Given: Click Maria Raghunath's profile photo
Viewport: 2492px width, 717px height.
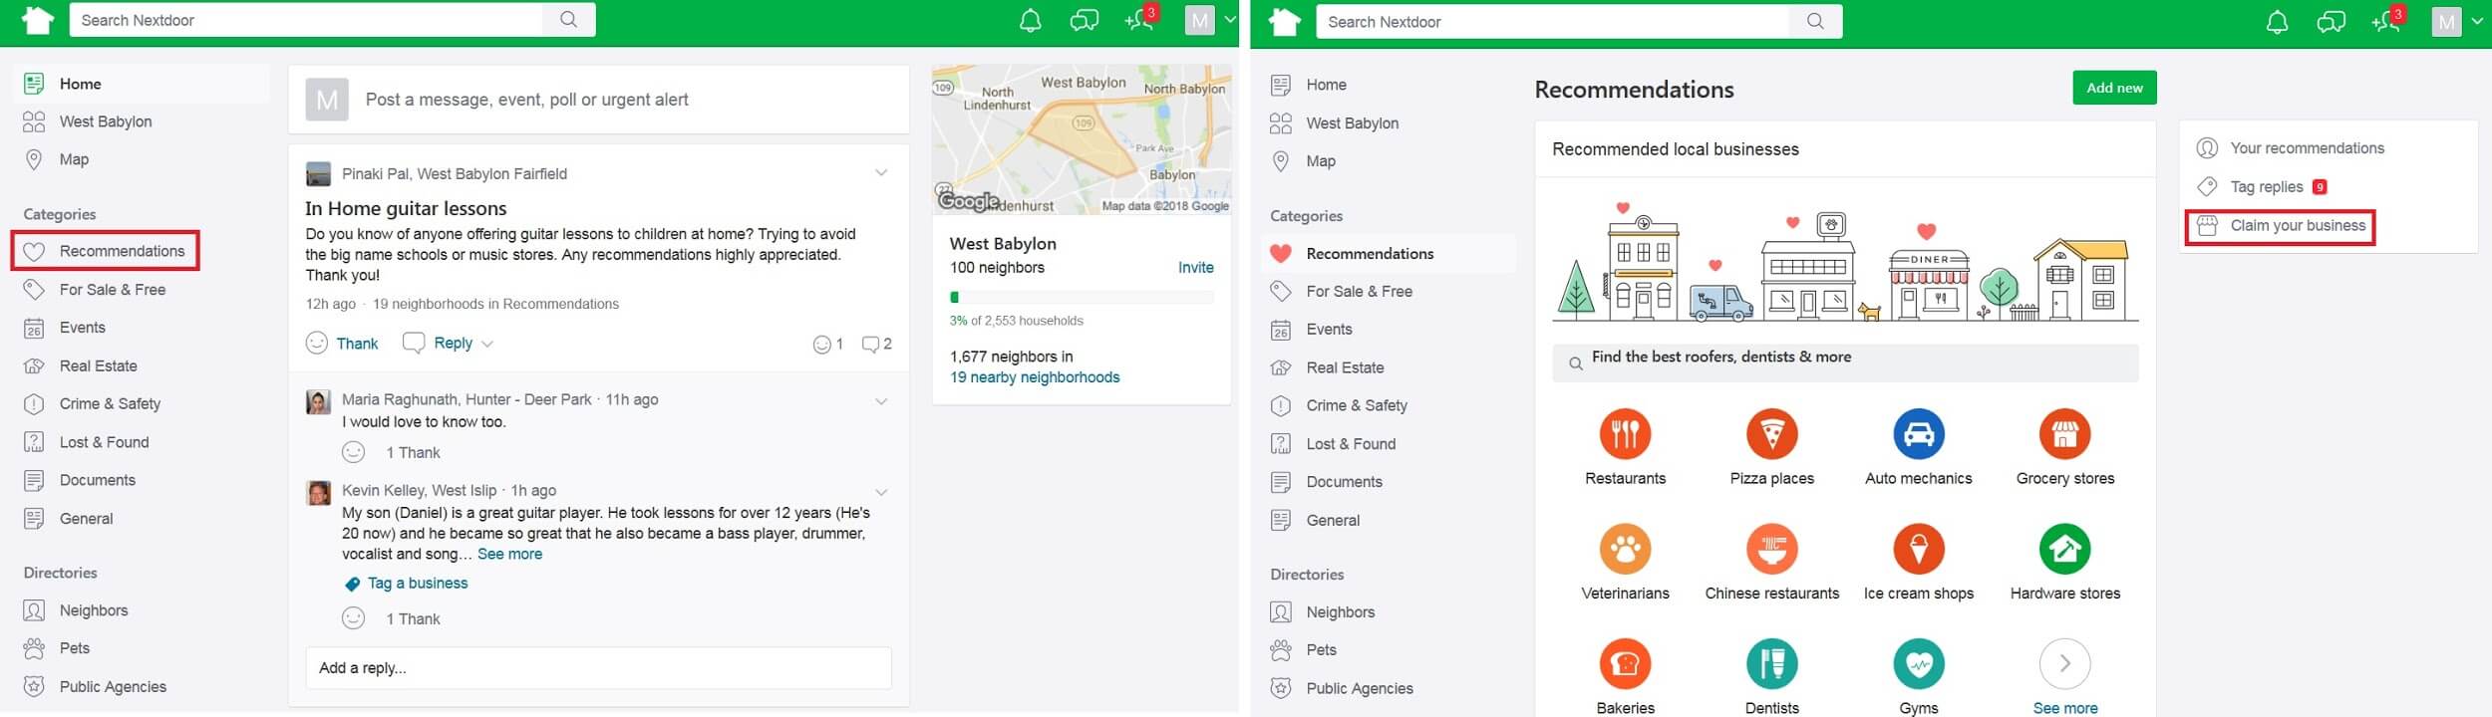Looking at the screenshot, I should (318, 402).
